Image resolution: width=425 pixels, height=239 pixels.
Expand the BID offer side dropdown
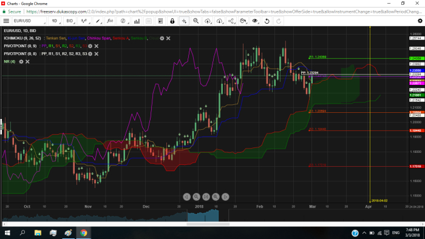pyautogui.click(x=70, y=21)
